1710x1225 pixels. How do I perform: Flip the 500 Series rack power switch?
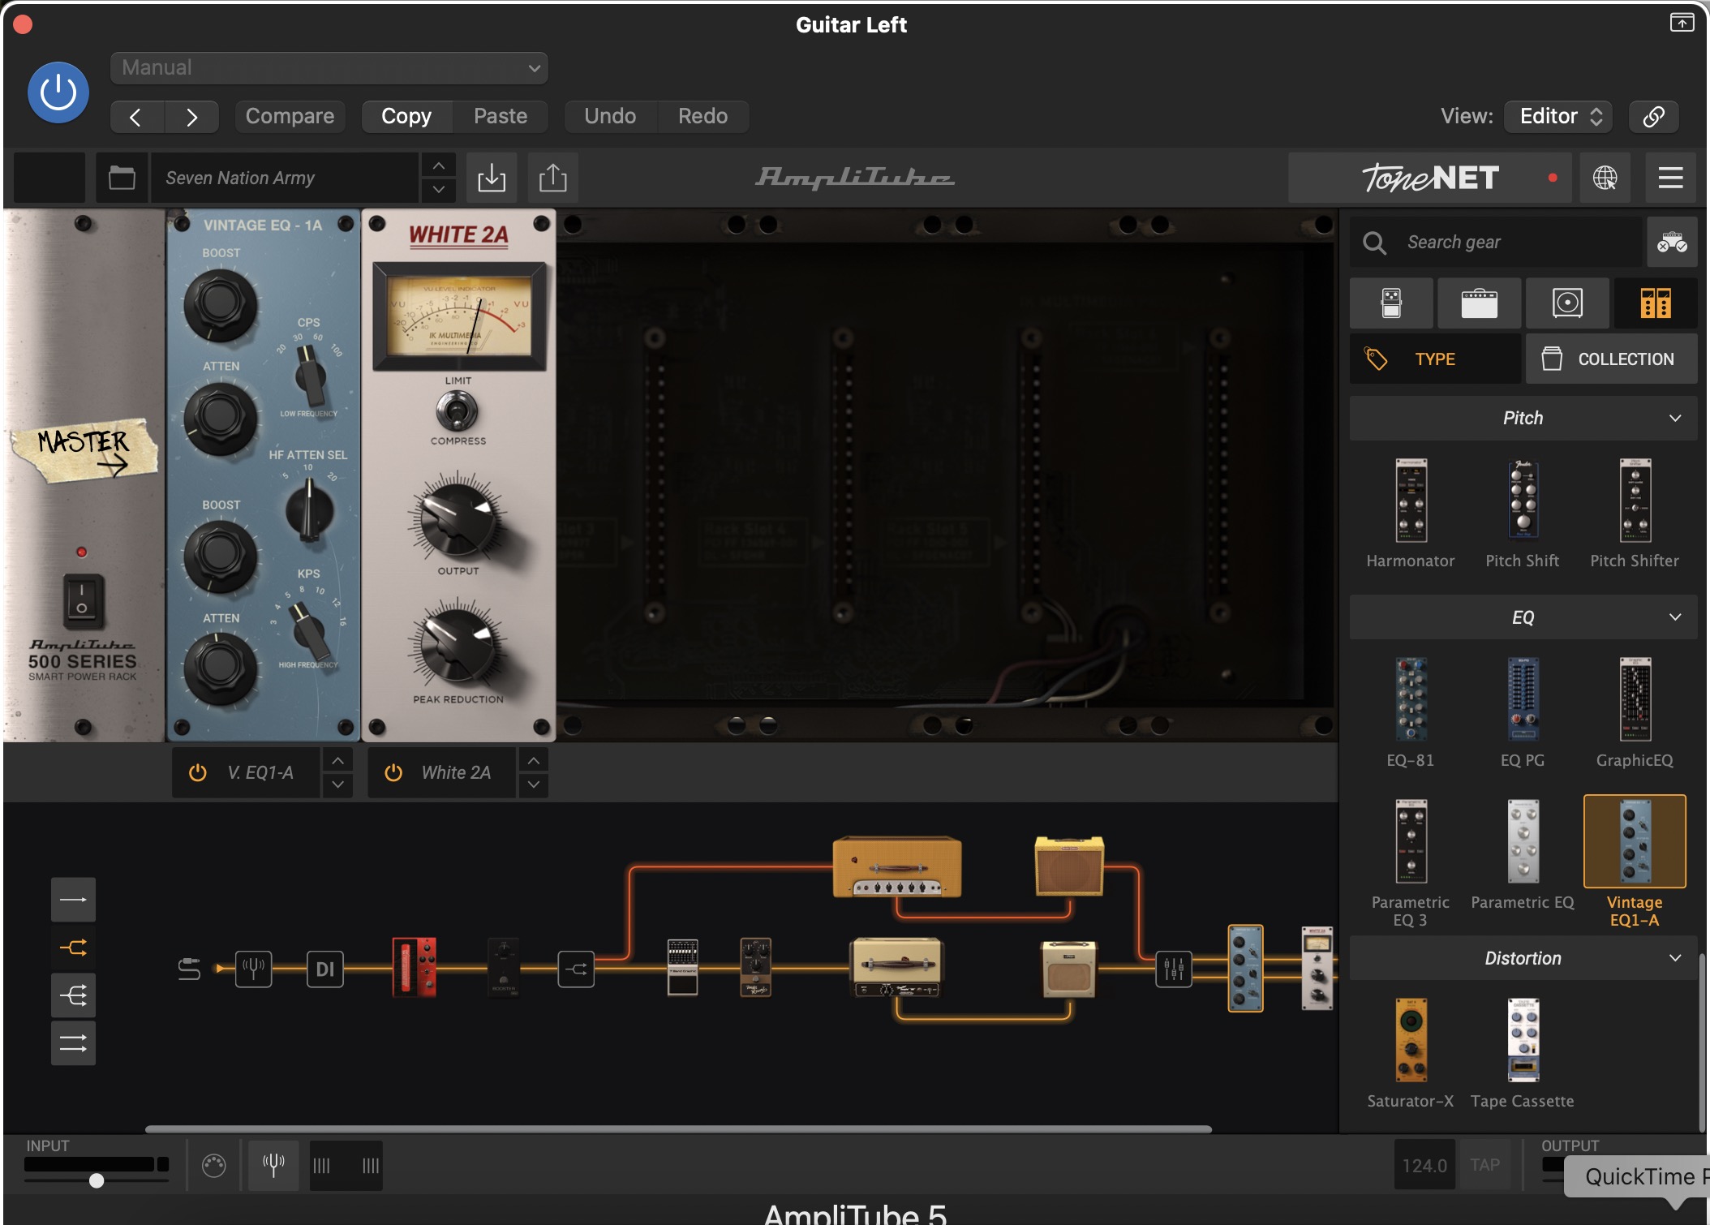click(82, 602)
